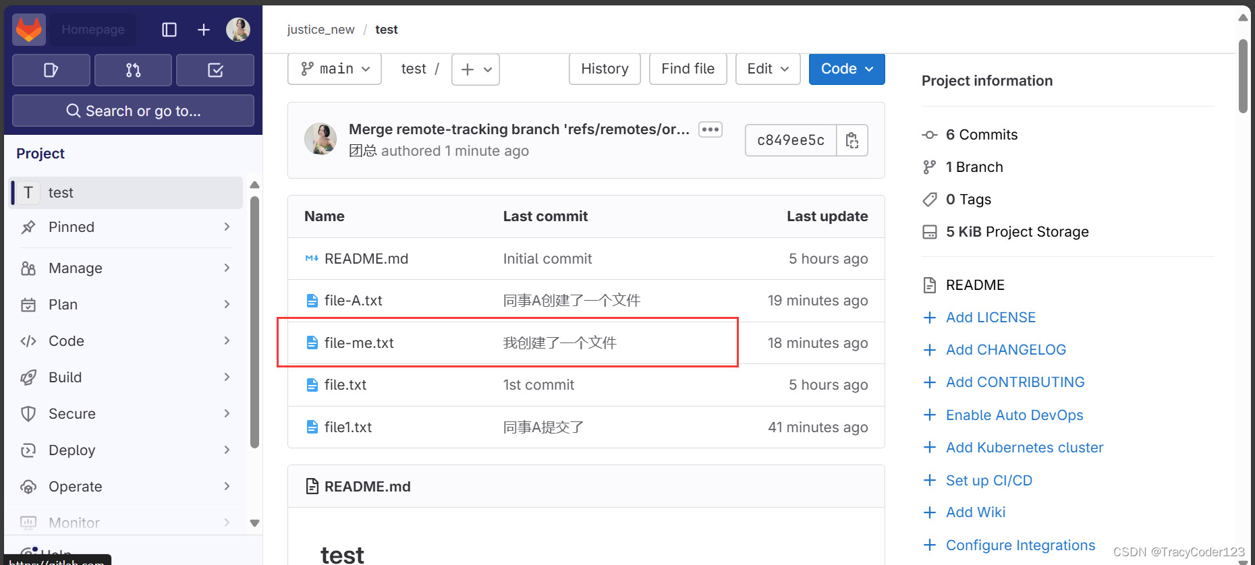
Task: Expand the Deploy menu
Action: click(127, 450)
